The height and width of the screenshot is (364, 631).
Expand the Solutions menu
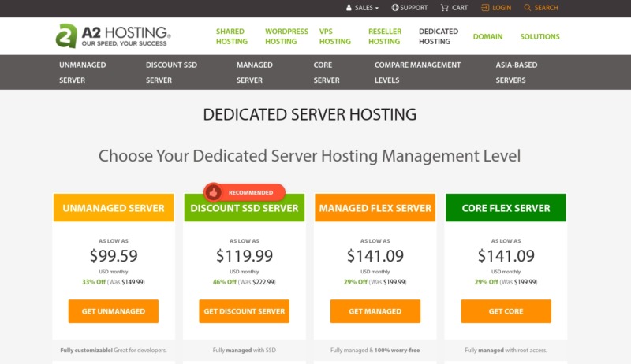coord(540,36)
